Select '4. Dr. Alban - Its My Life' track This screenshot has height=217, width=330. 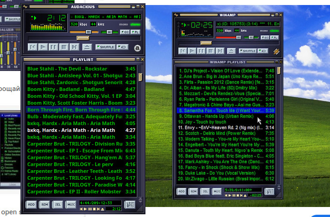coord(226,88)
